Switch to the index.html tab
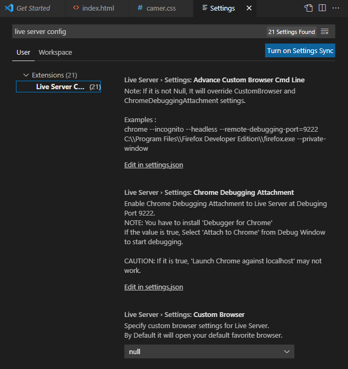 click(x=97, y=8)
